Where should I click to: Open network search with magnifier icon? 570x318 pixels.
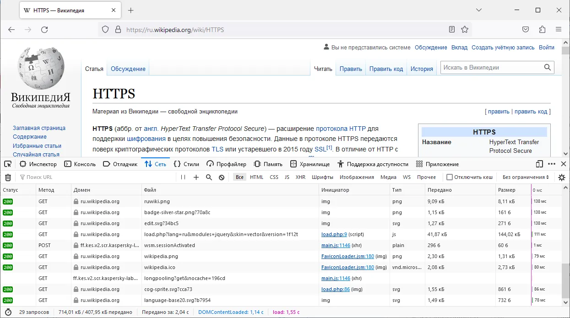pyautogui.click(x=209, y=177)
